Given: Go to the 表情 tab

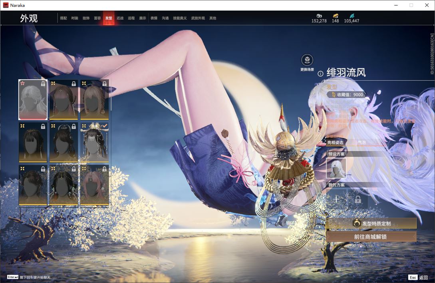Looking at the screenshot, I should 154,18.
